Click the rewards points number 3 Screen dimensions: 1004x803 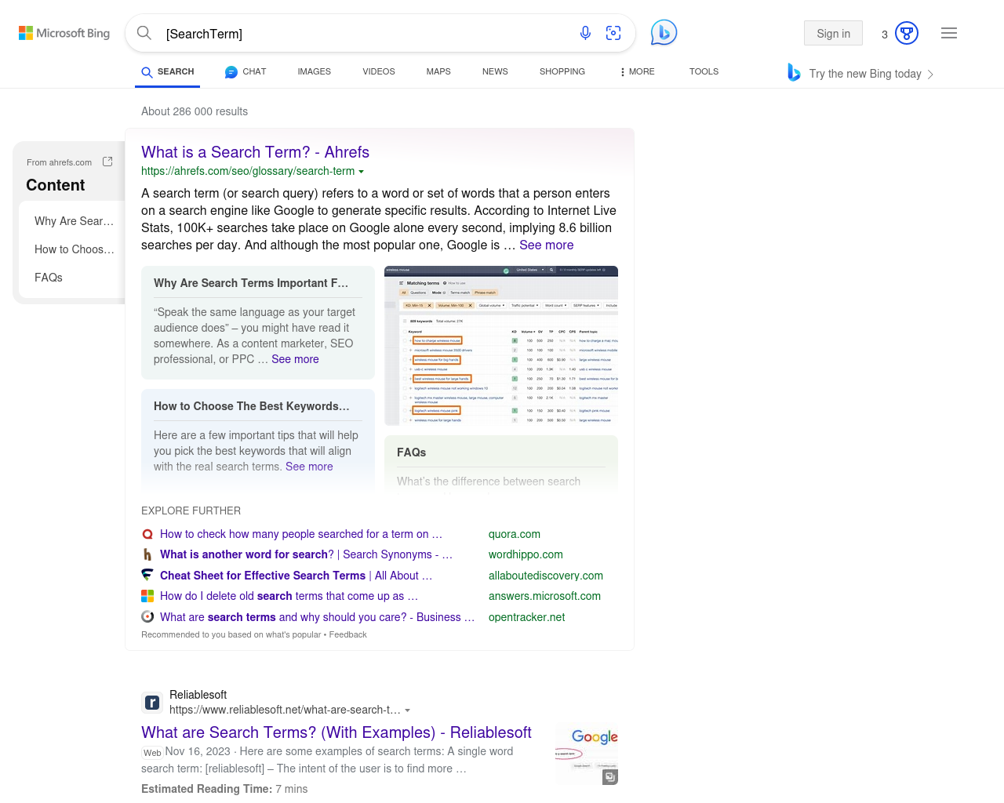pos(885,35)
